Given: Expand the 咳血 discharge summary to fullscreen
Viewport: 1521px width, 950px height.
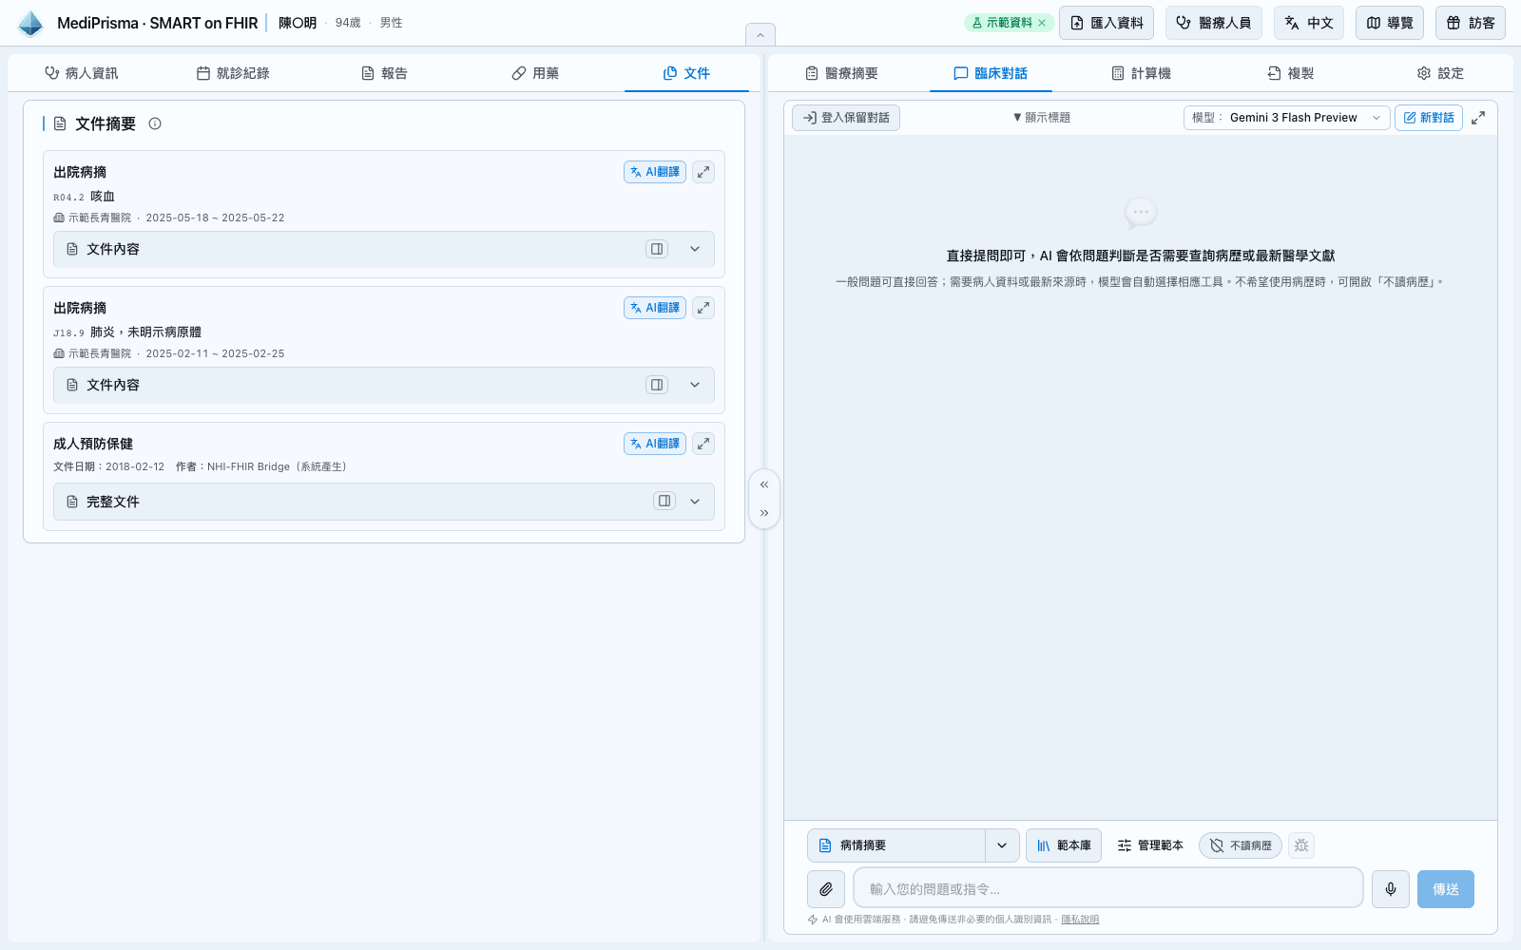Looking at the screenshot, I should [x=703, y=172].
